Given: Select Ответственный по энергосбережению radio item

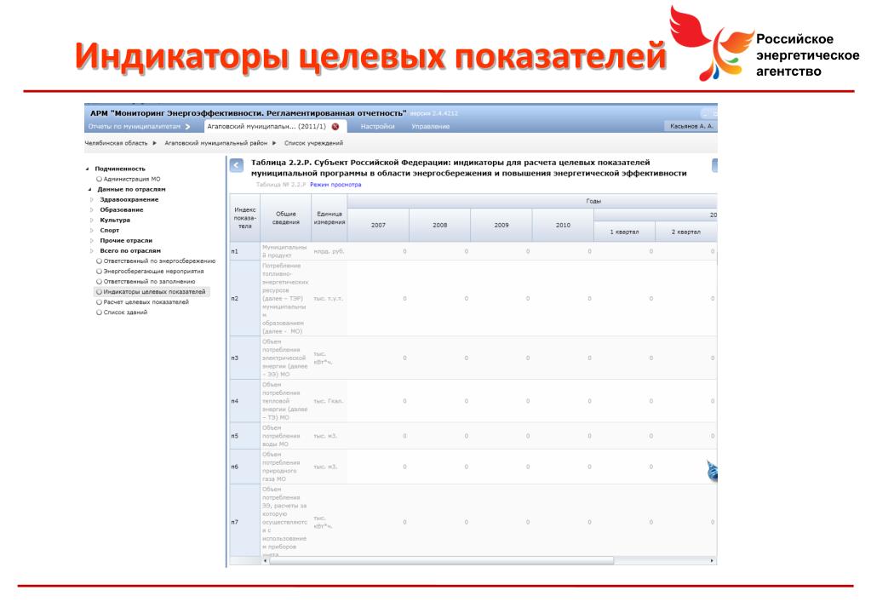Looking at the screenshot, I should (156, 261).
